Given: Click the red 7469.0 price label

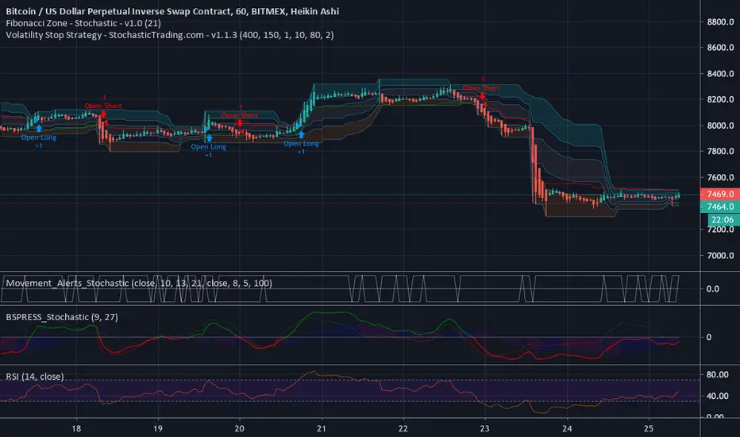Looking at the screenshot, I should coord(719,194).
